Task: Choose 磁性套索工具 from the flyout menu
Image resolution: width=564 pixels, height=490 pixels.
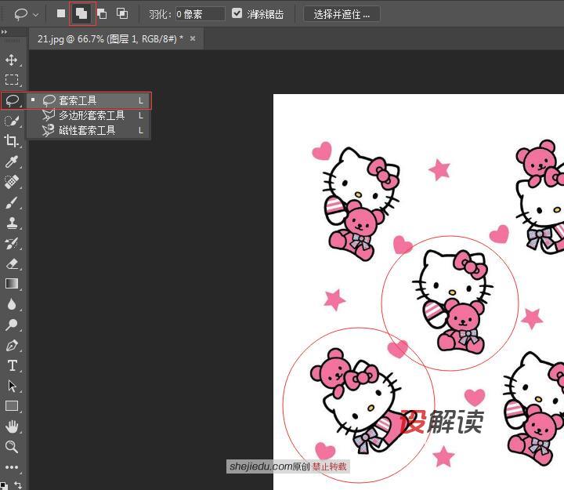Action: tap(89, 130)
